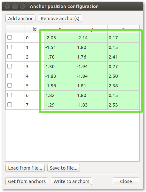Close window with title bar X icon
Image resolution: width=146 pixels, height=192 pixels.
(7, 6)
